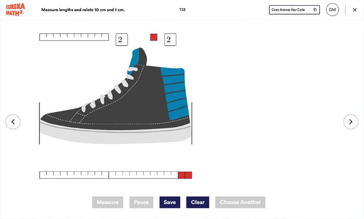Click the ten-stick count input box
This screenshot has height=219, width=364.
pos(121,40)
